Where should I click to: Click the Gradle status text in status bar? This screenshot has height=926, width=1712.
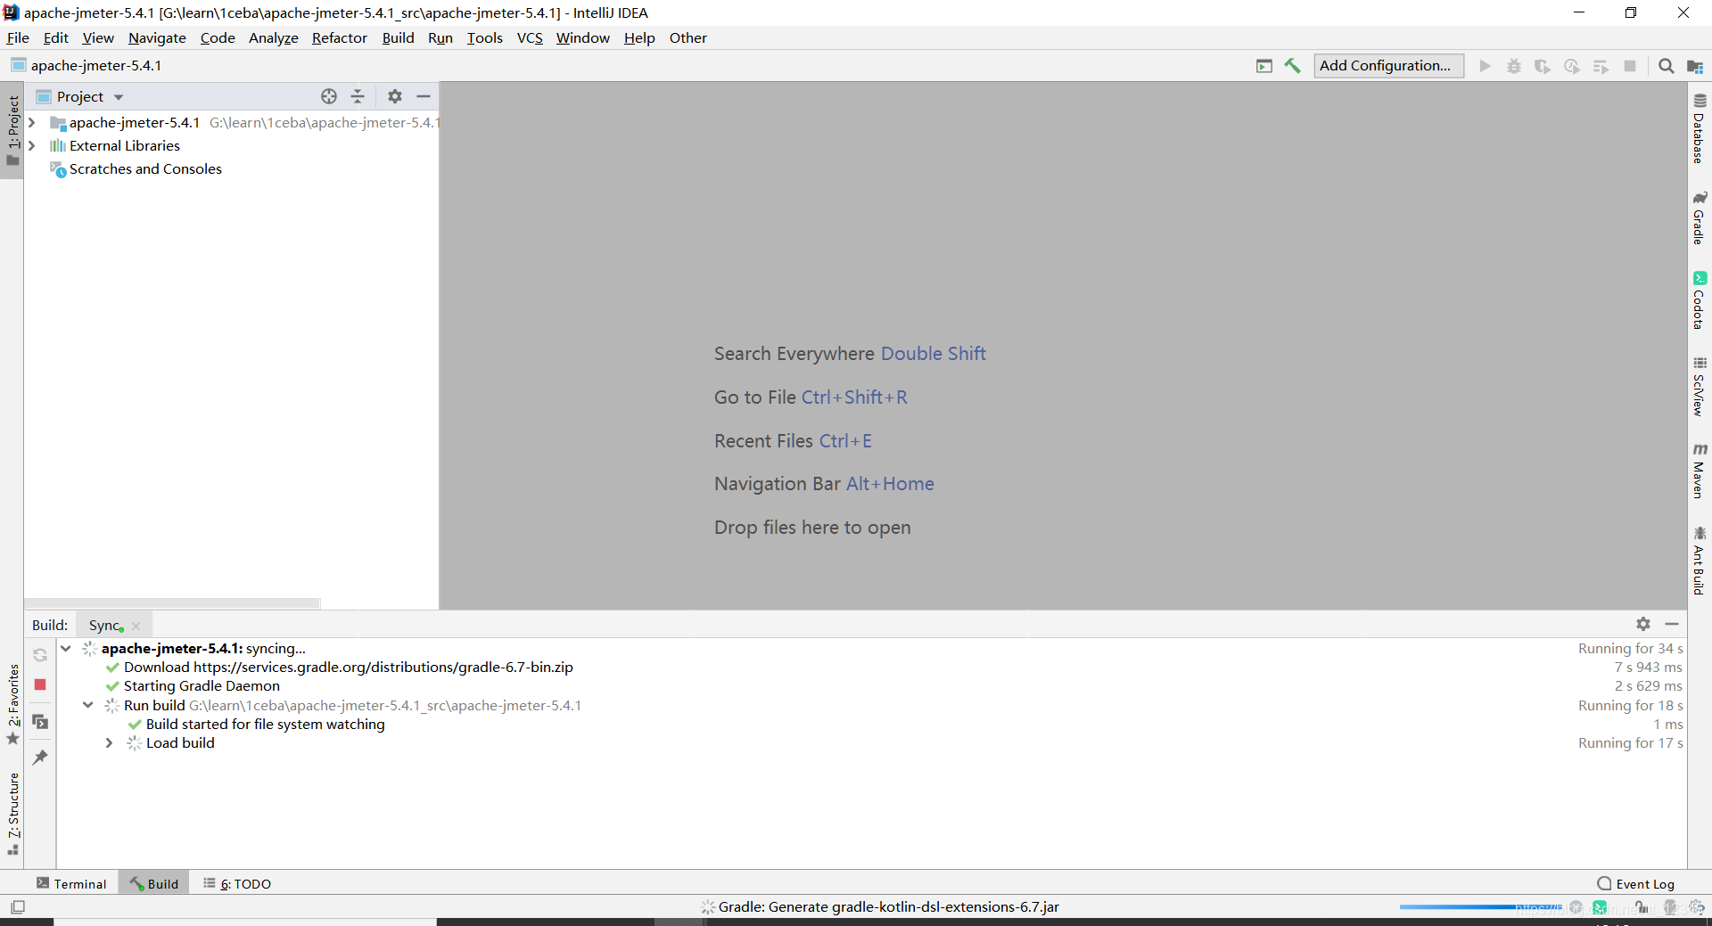coord(888,907)
